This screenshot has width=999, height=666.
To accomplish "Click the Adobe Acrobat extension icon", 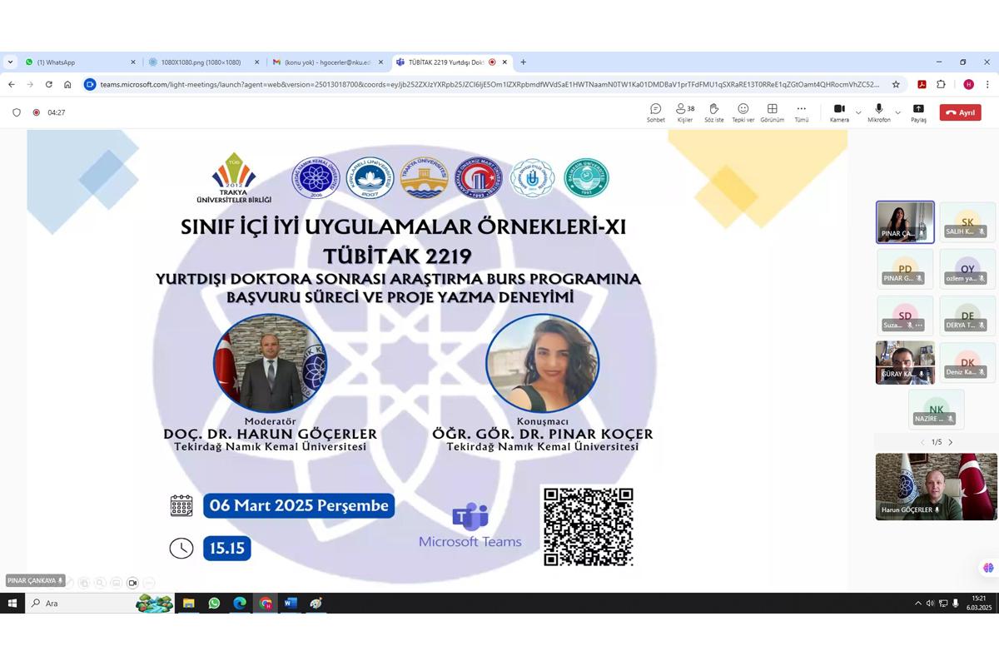I will click(922, 84).
